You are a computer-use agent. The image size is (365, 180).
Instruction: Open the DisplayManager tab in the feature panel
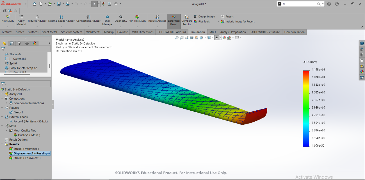[x=35, y=43]
